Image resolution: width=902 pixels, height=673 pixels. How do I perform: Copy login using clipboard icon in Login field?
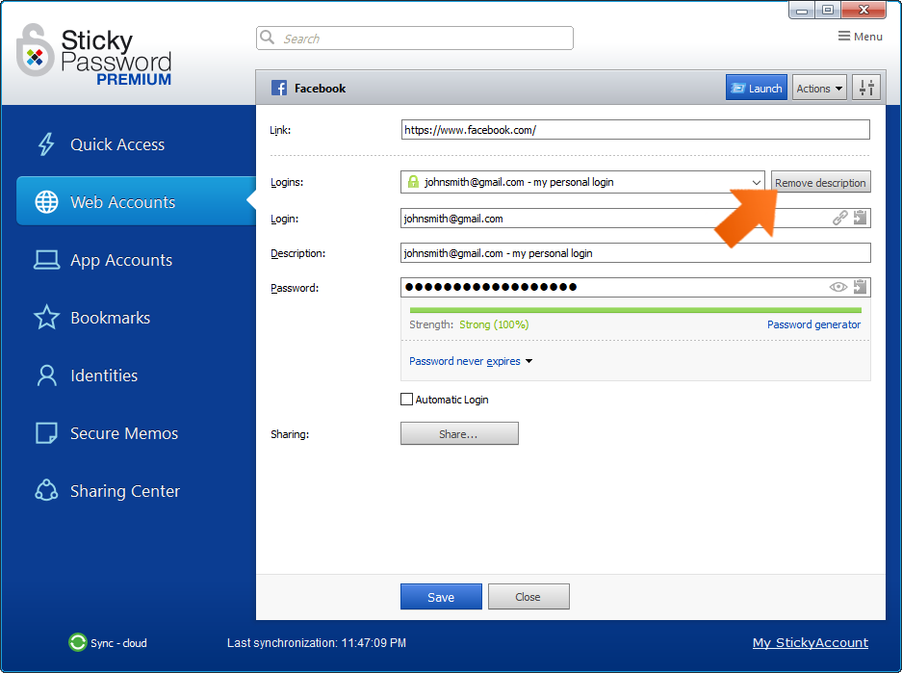[860, 218]
